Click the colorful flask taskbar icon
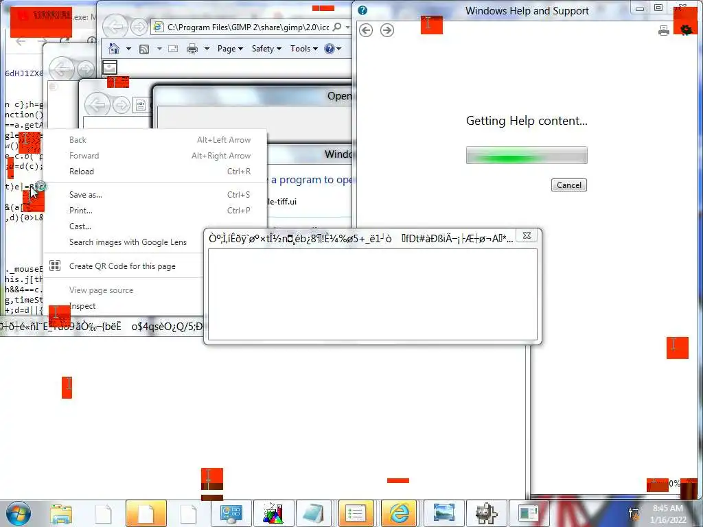703x527 pixels. click(273, 513)
